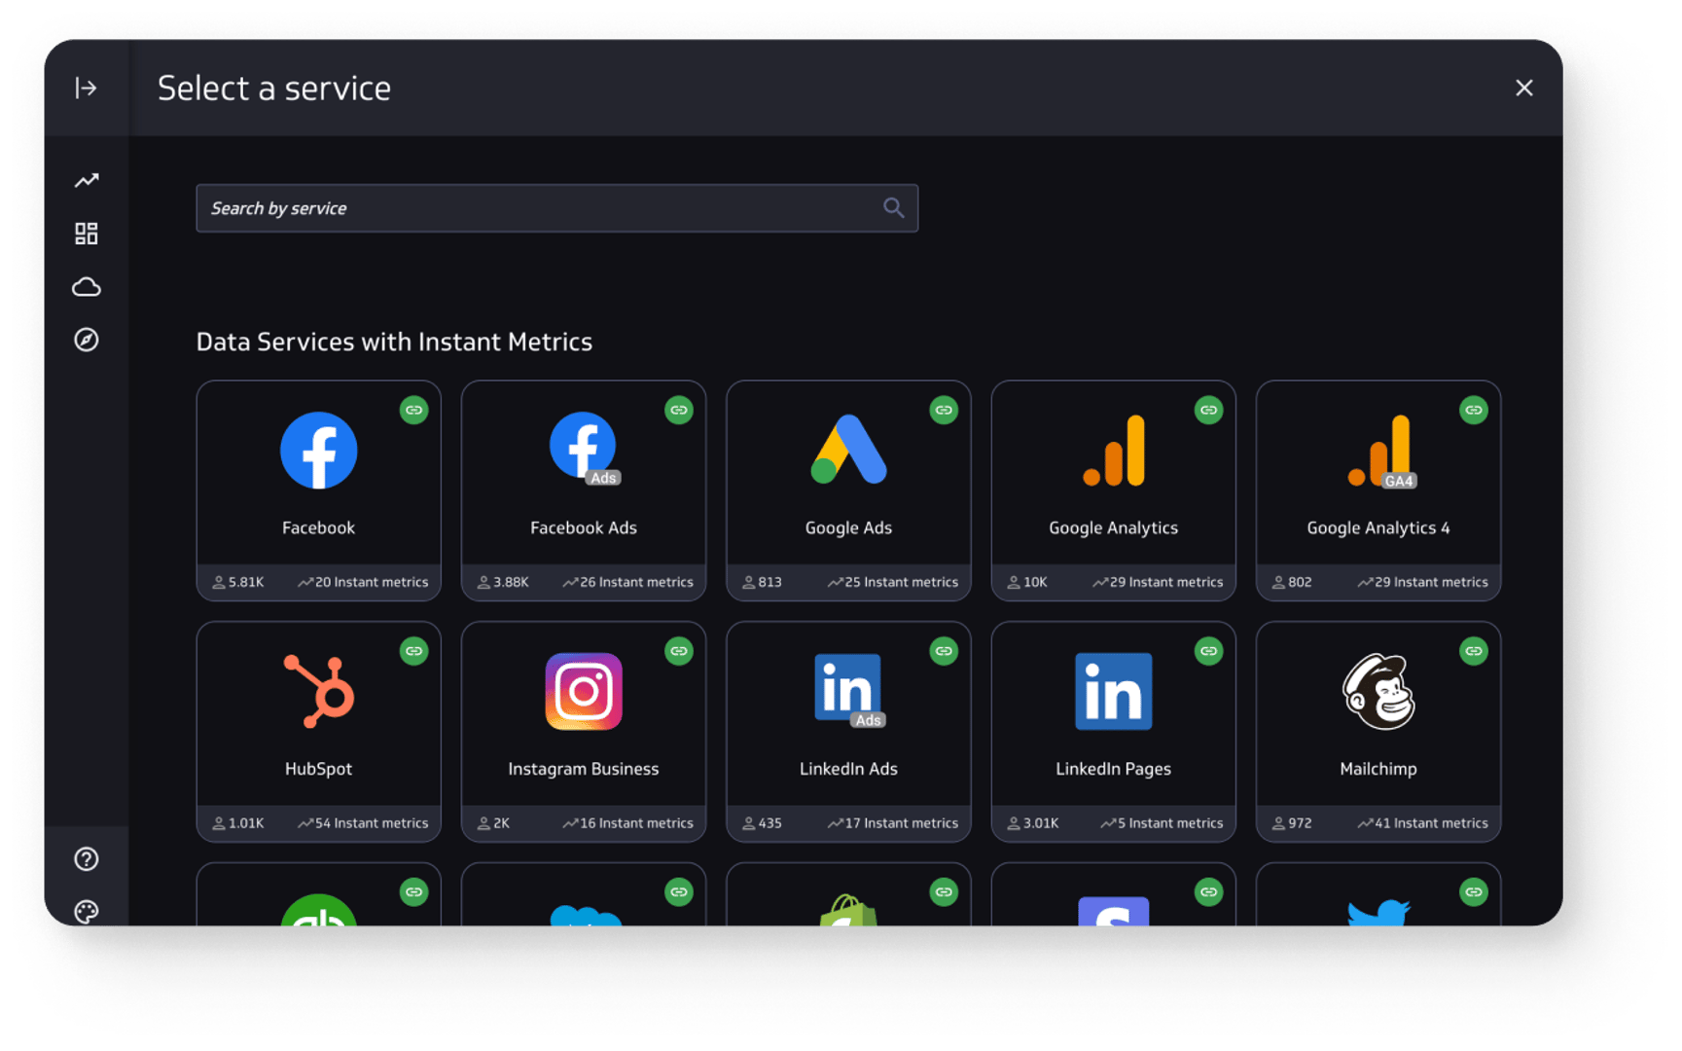Open the help question mark icon
Screen dimensions: 1682x1051
[x=87, y=859]
